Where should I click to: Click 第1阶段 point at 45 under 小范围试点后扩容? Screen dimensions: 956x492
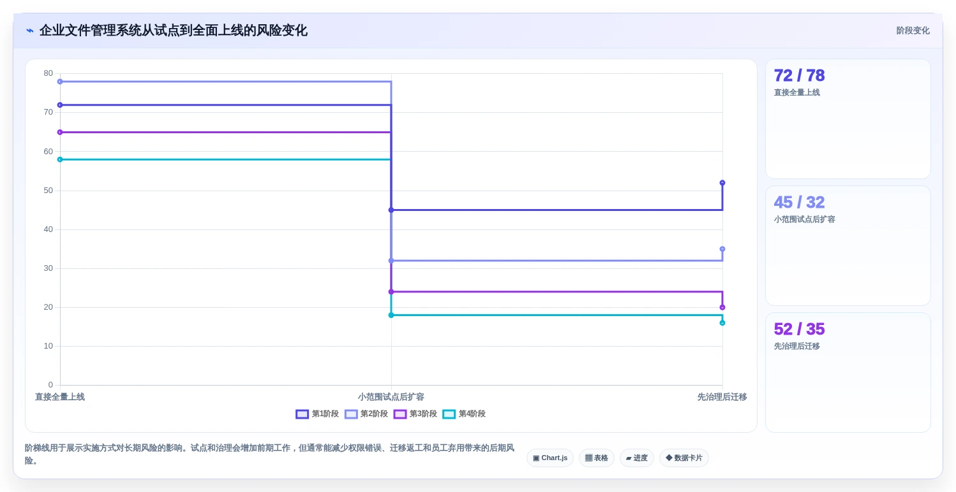[x=391, y=210]
